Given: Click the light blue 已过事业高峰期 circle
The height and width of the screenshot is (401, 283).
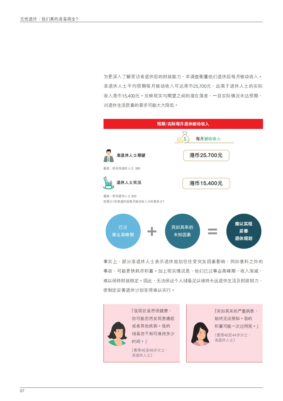Looking at the screenshot, I should [x=123, y=231].
